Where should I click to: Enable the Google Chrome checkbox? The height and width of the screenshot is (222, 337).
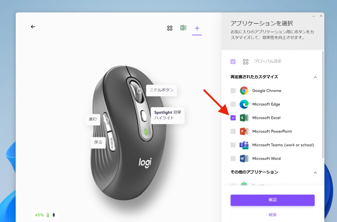pyautogui.click(x=233, y=90)
